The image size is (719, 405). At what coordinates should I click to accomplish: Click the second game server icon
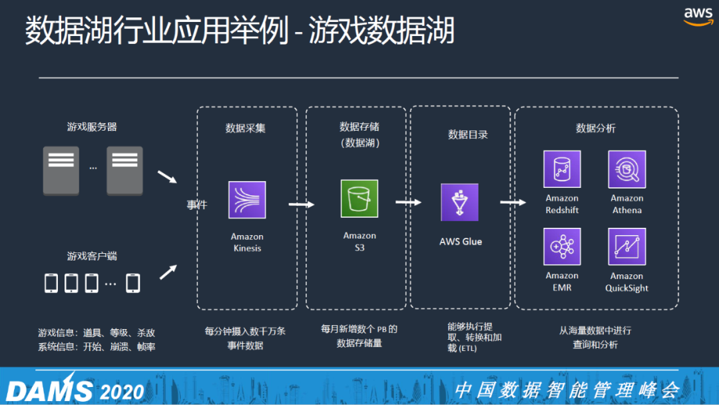(124, 171)
